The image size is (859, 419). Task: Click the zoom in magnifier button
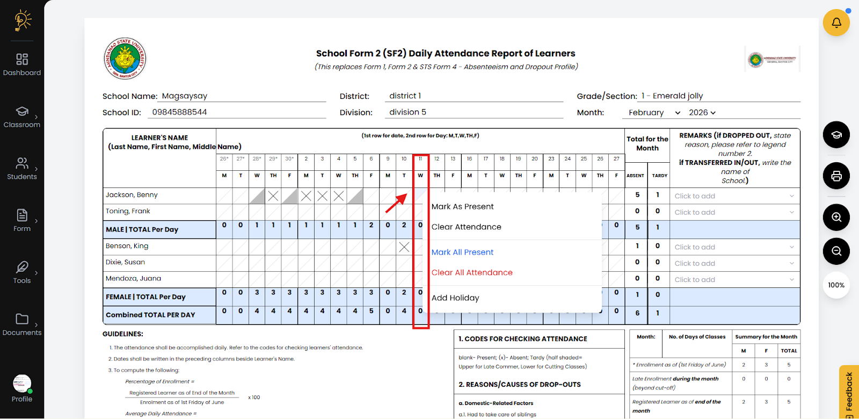pos(836,217)
